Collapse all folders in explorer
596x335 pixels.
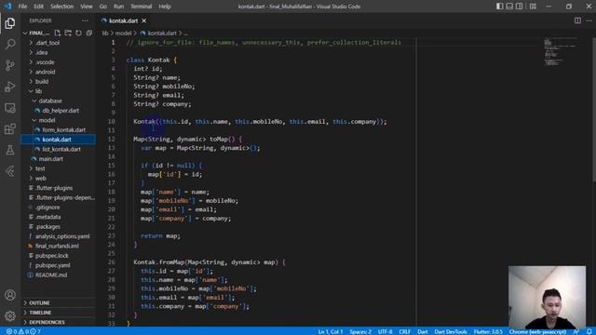[89, 33]
